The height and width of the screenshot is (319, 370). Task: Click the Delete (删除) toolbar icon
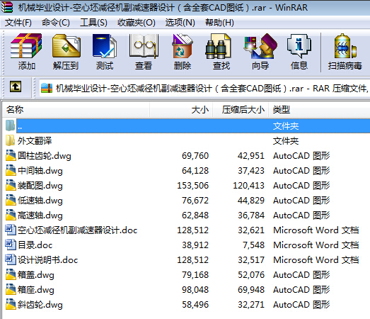point(182,46)
